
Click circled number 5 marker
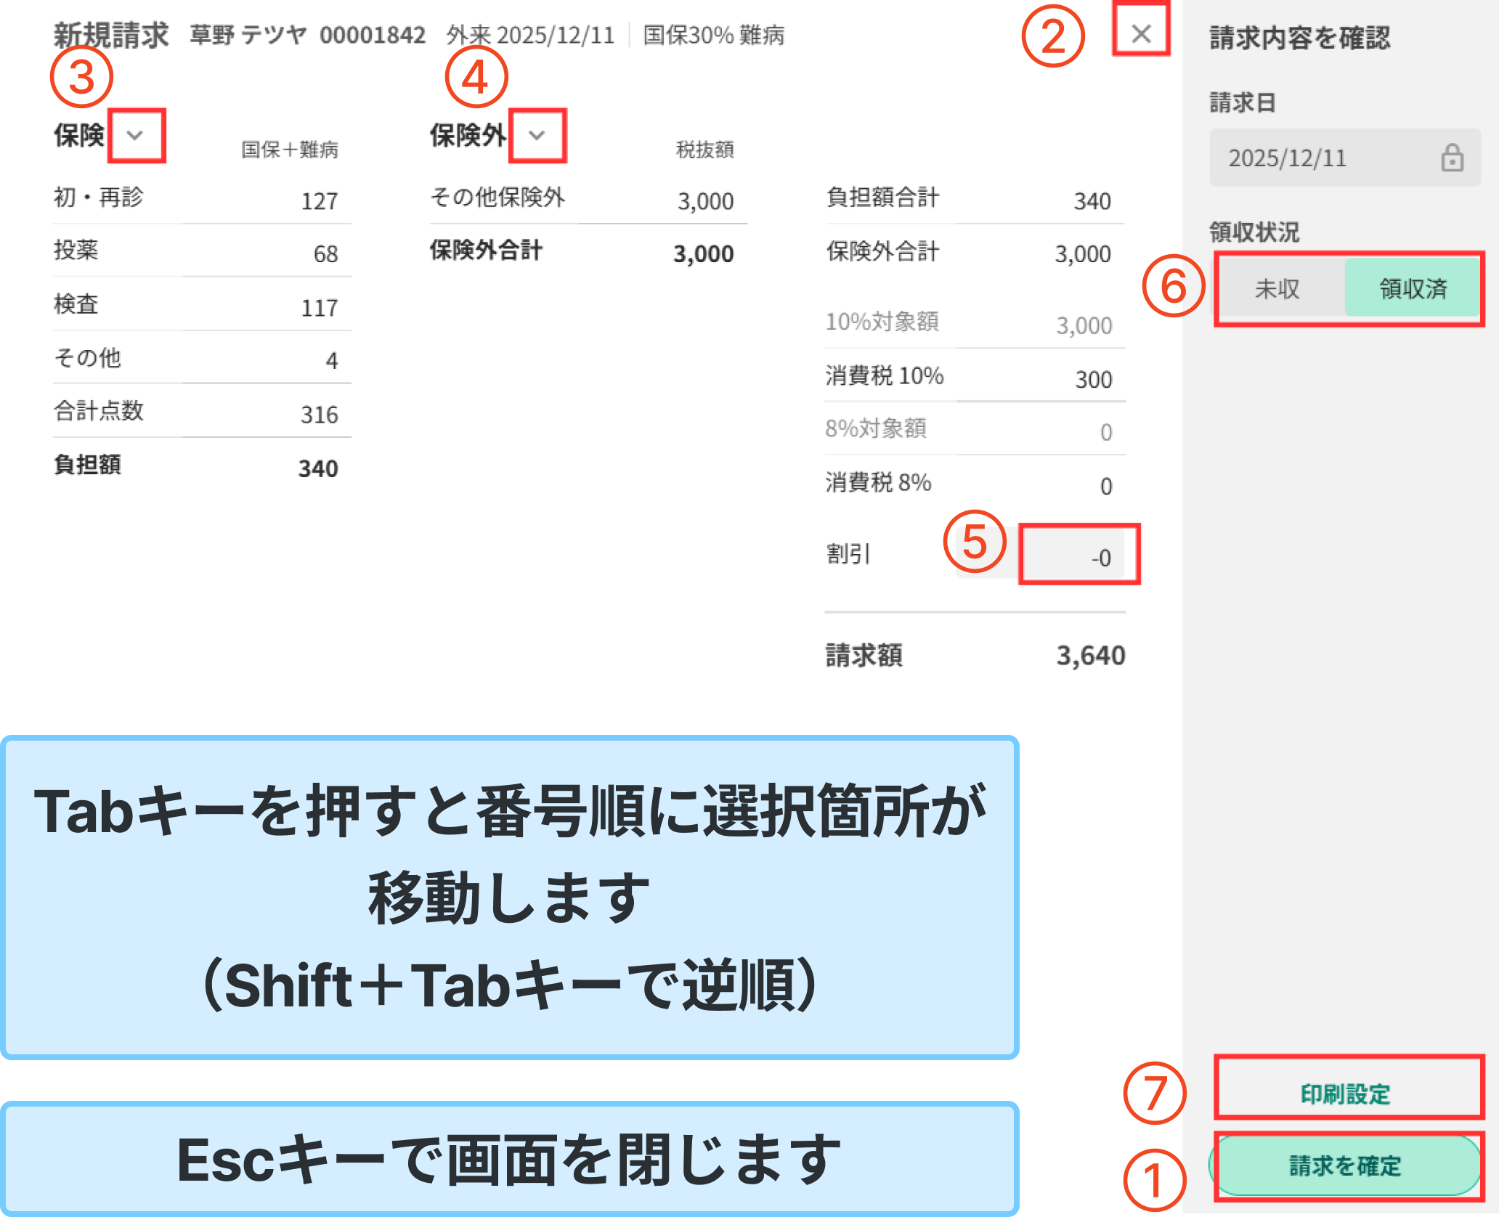click(x=975, y=542)
